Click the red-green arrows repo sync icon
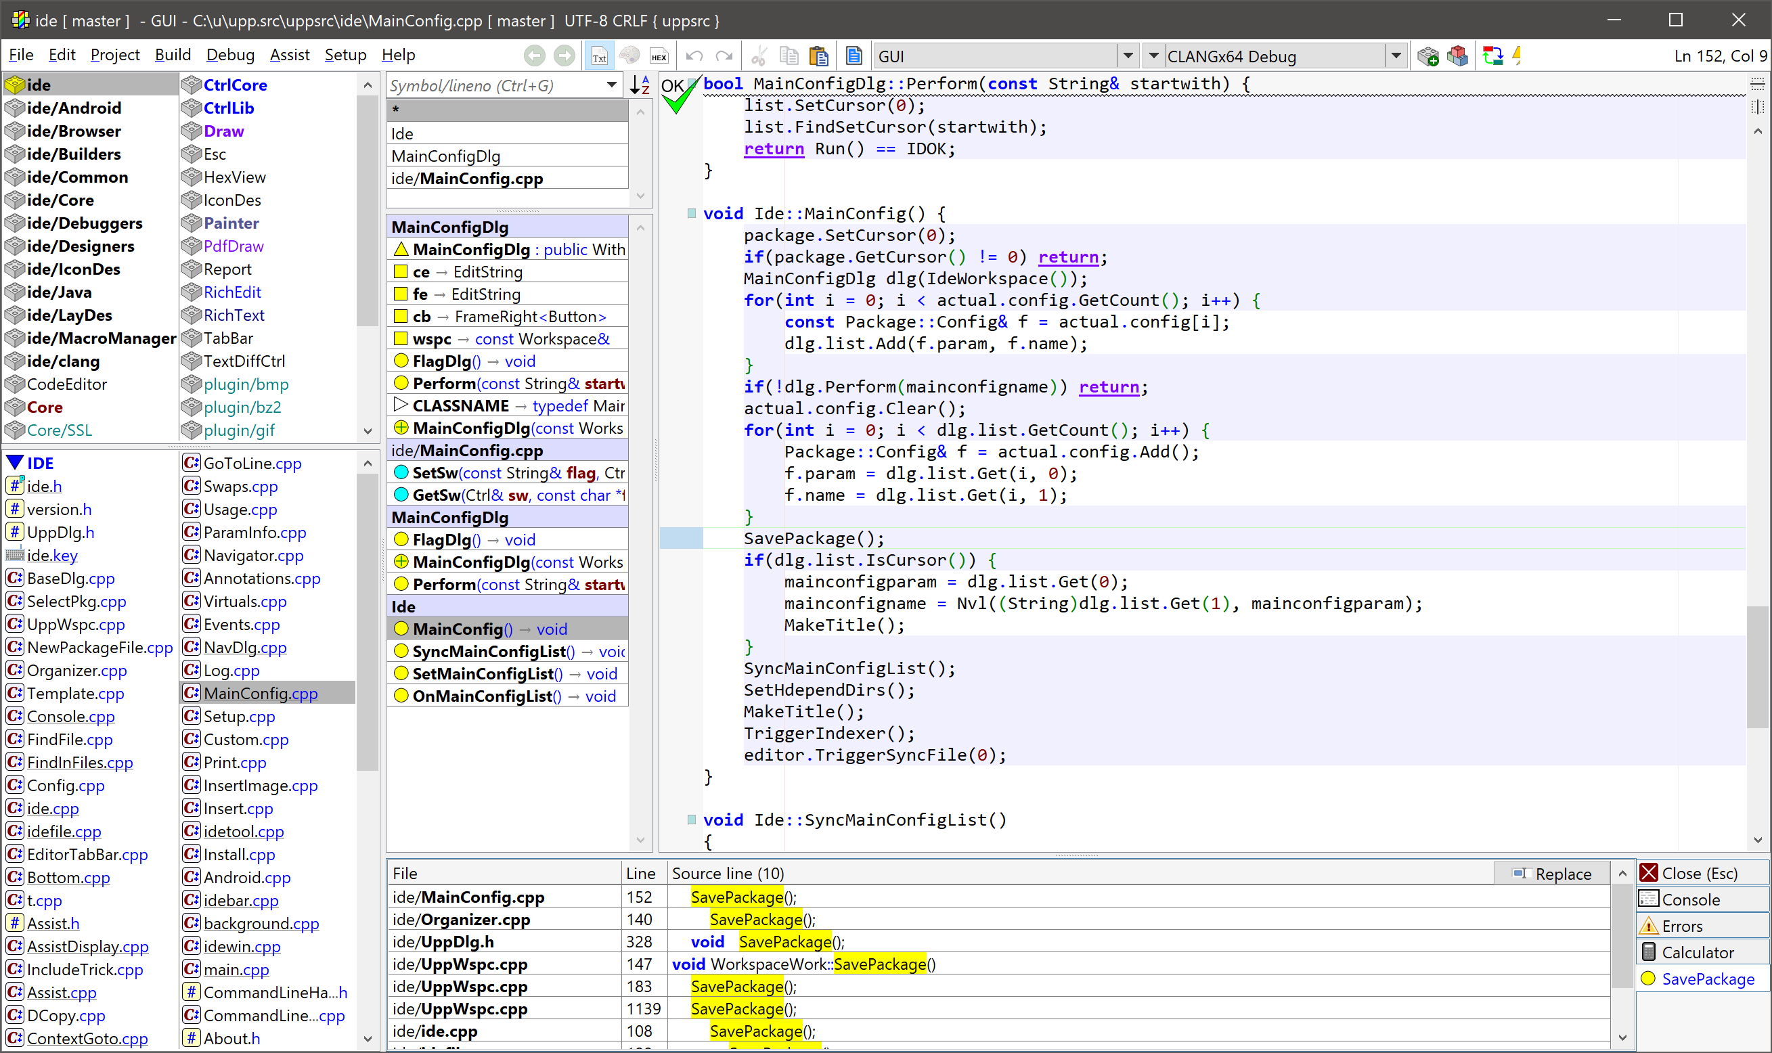1772x1053 pixels. pos(1492,56)
